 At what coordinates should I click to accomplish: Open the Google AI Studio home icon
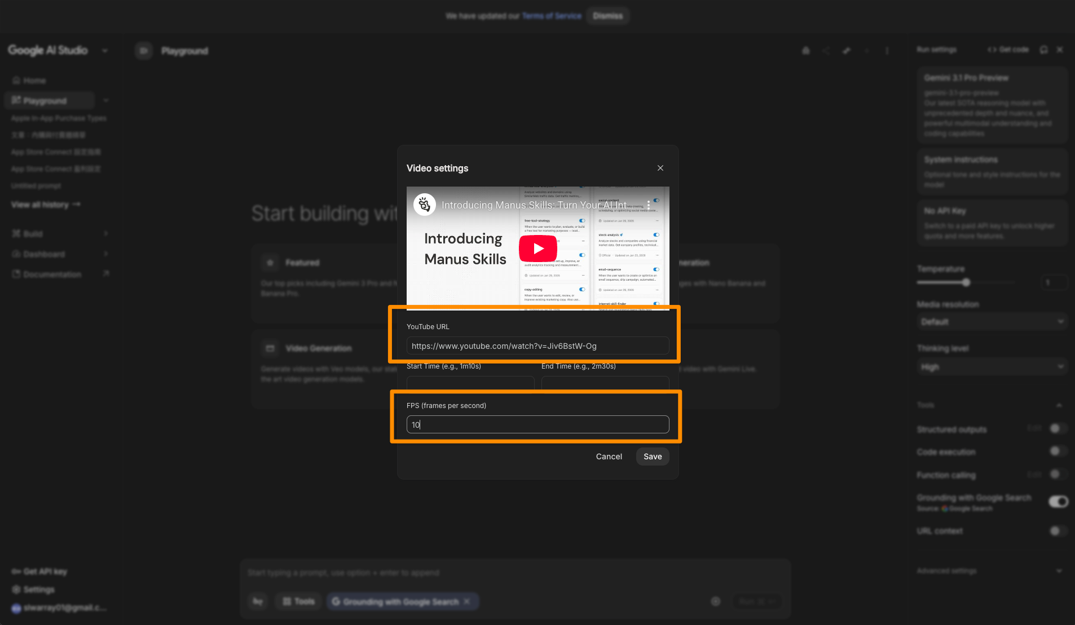pyautogui.click(x=17, y=80)
